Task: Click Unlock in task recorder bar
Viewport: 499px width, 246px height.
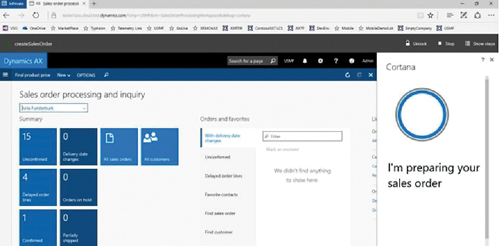Action: point(416,44)
